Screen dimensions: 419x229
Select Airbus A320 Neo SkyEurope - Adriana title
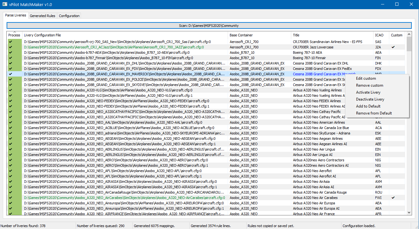tap(322, 133)
